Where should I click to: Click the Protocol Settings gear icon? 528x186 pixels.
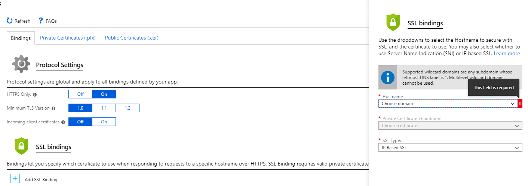tap(21, 64)
